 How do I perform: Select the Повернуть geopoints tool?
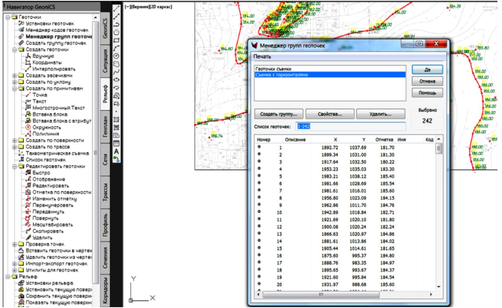[x=45, y=218]
